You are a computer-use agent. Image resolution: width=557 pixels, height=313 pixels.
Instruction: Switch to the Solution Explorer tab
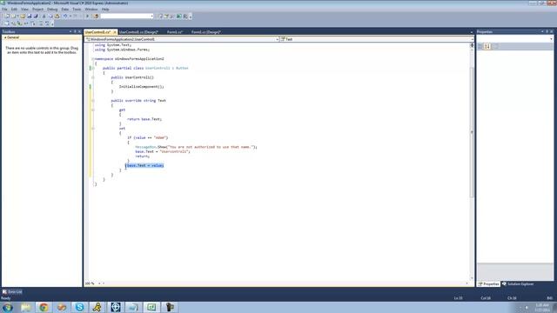click(x=518, y=284)
